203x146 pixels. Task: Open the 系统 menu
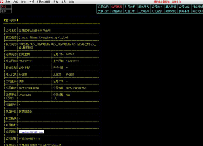click(x=7, y=2)
